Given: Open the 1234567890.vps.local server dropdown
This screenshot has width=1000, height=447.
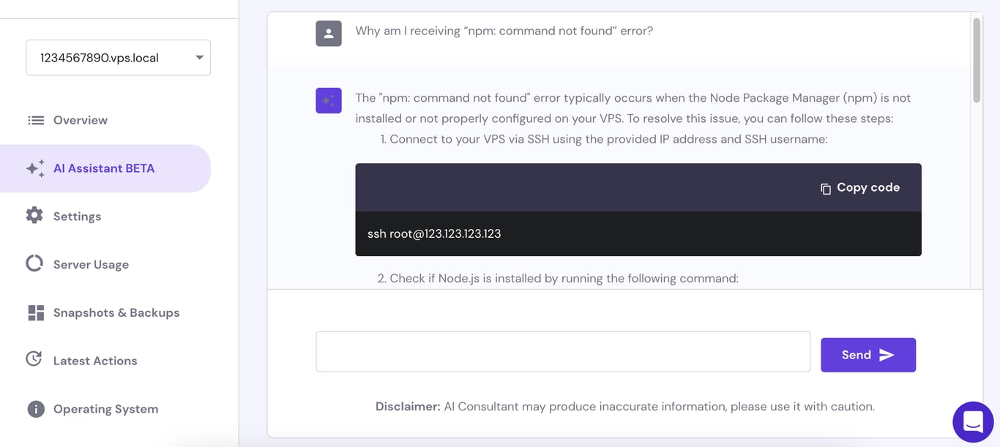Looking at the screenshot, I should coord(118,57).
